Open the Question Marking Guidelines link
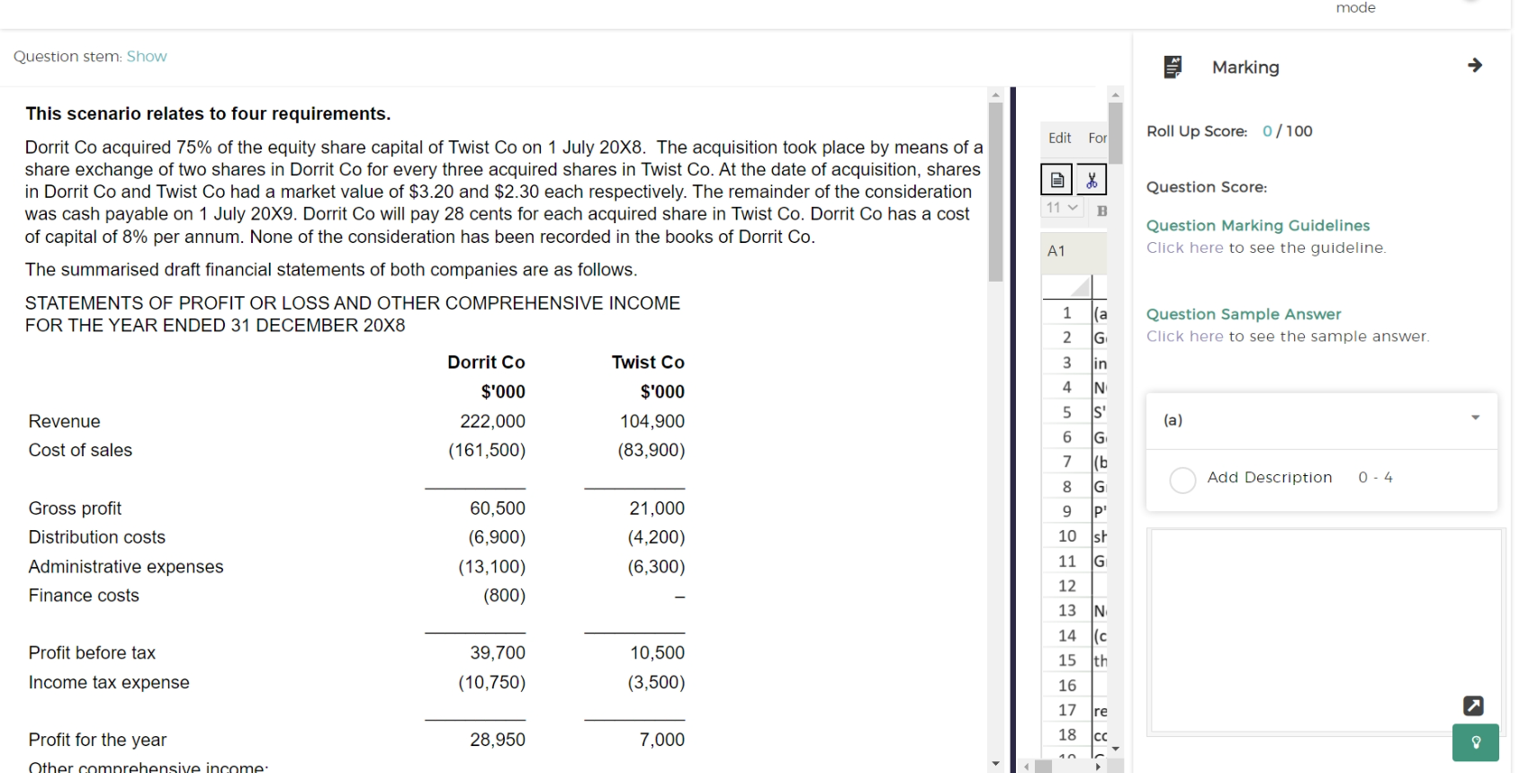The image size is (1528, 773). point(1184,247)
